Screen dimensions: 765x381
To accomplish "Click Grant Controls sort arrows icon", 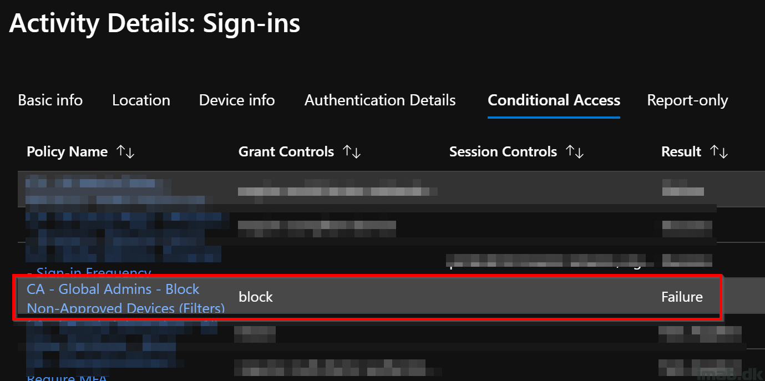I will 352,152.
